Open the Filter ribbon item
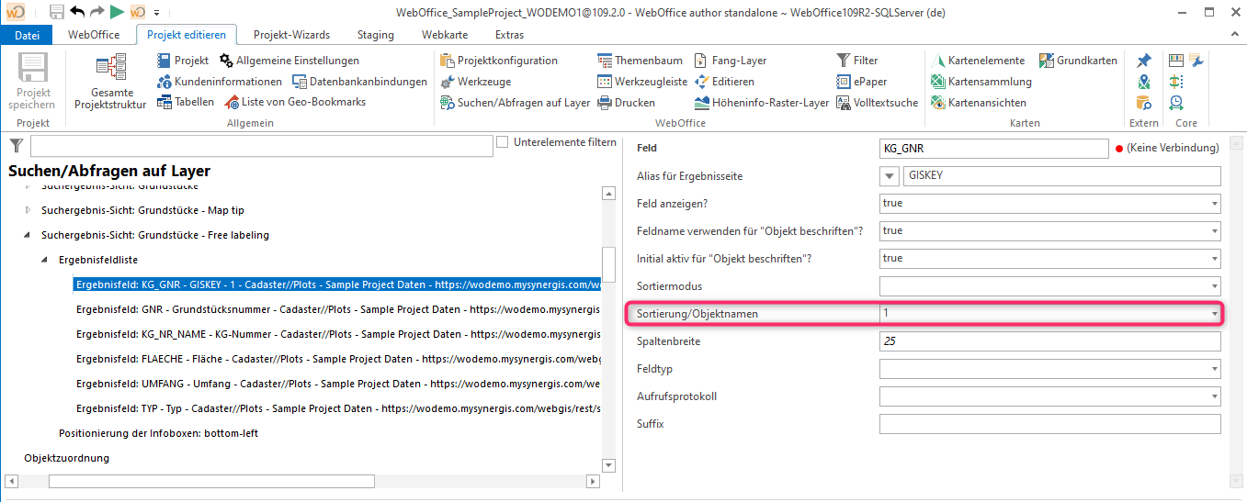Image resolution: width=1247 pixels, height=502 pixels. 857,61
